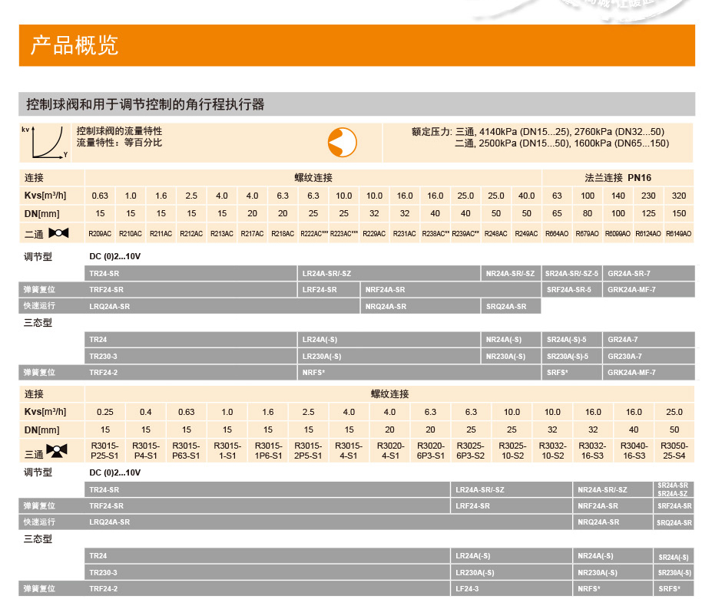The image size is (722, 599).
Task: Select three-way valve R3020-4-S1
Action: (390, 451)
